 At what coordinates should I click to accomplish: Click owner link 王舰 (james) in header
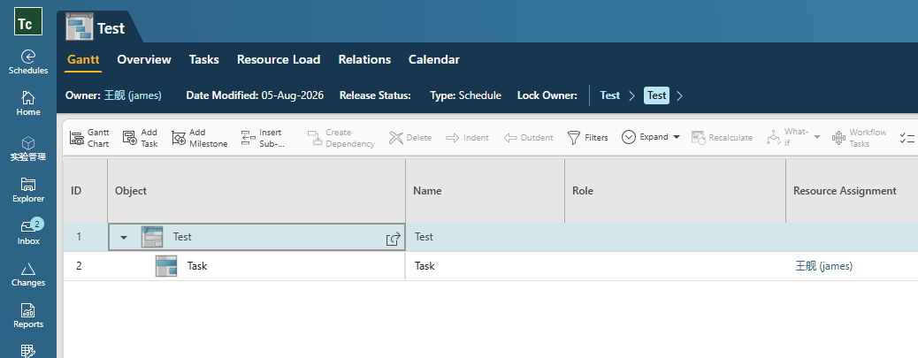(x=133, y=95)
